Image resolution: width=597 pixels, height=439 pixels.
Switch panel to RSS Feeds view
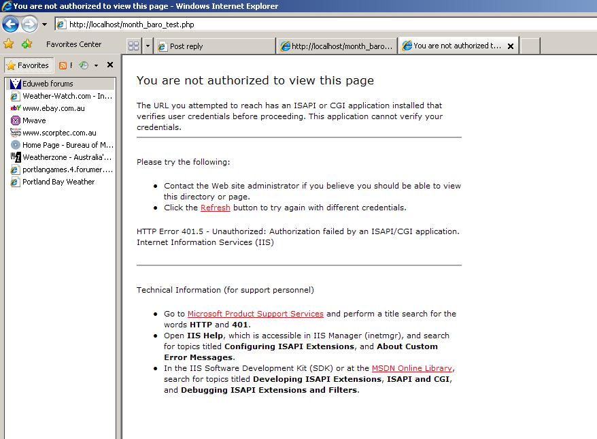(x=65, y=65)
